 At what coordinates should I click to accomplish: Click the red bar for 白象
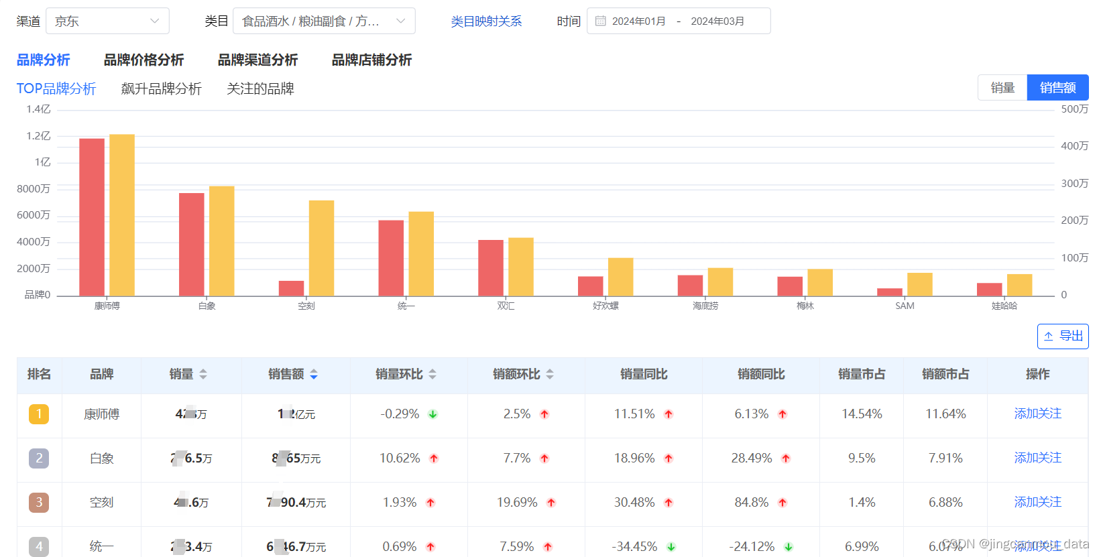point(192,245)
